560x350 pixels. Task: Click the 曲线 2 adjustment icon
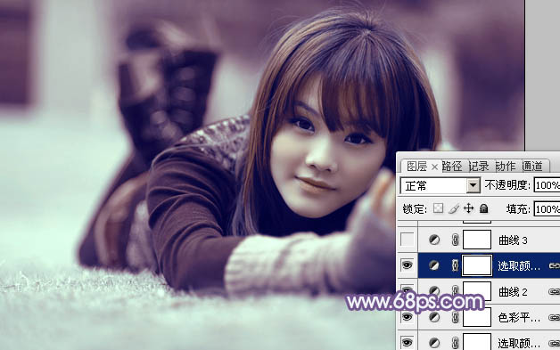(434, 291)
